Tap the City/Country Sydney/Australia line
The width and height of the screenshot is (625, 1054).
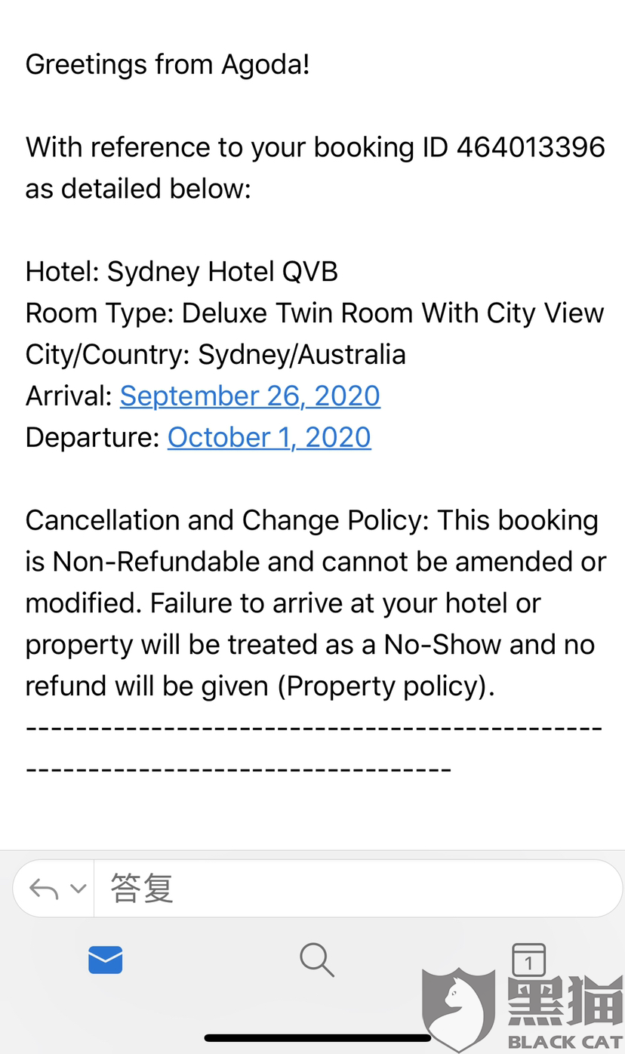coord(216,354)
